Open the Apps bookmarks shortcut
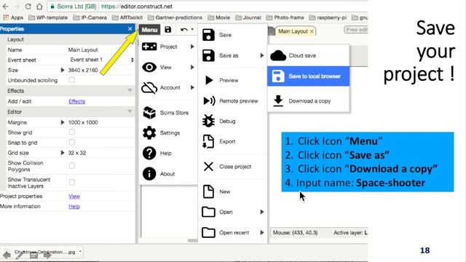Image resolution: width=466 pixels, height=262 pixels. pos(13,17)
